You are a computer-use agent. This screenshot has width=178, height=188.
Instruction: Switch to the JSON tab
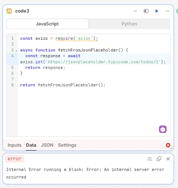47,145
